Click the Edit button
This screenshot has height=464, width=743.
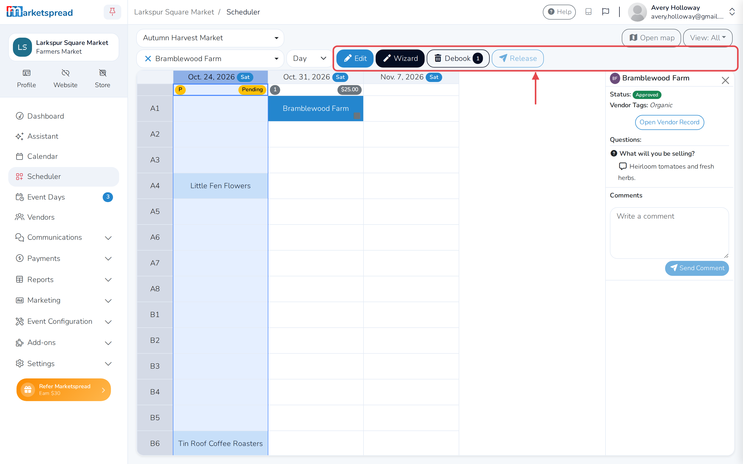[x=355, y=59]
